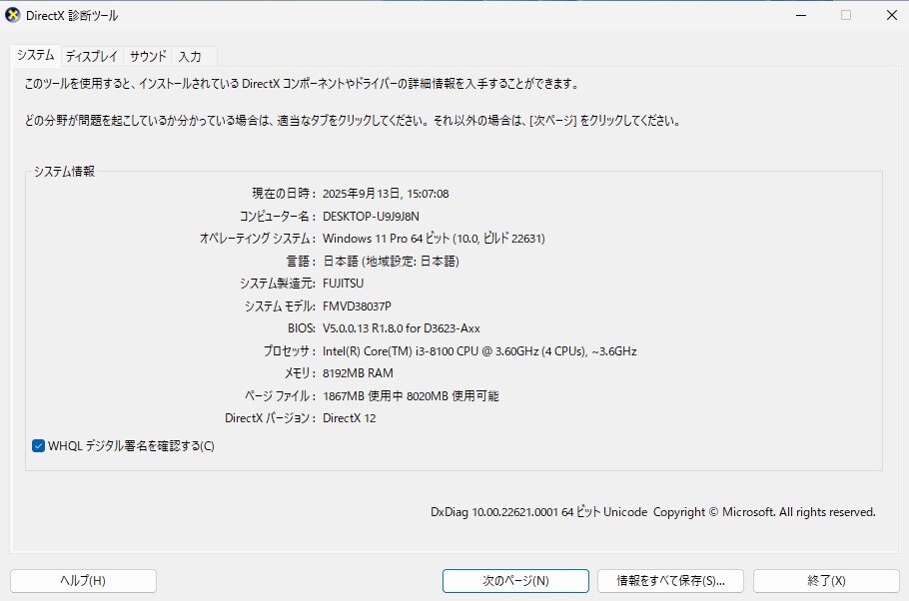This screenshot has height=601, width=909.
Task: Select DirectX version value DirectX 12
Action: (x=349, y=418)
